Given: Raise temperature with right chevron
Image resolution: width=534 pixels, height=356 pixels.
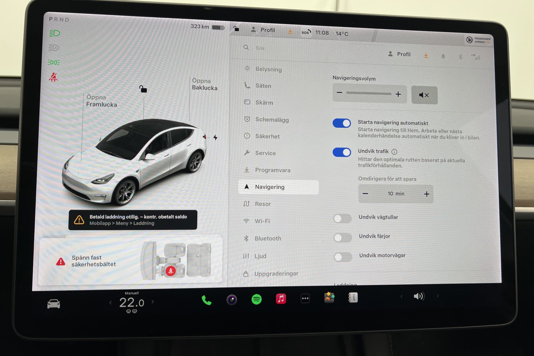Looking at the screenshot, I should coord(153,302).
